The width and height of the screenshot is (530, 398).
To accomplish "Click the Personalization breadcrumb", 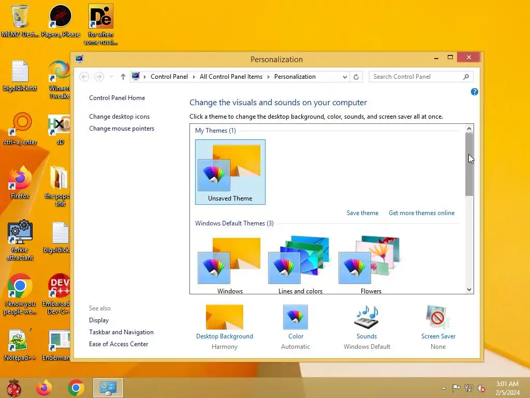I will (x=295, y=77).
